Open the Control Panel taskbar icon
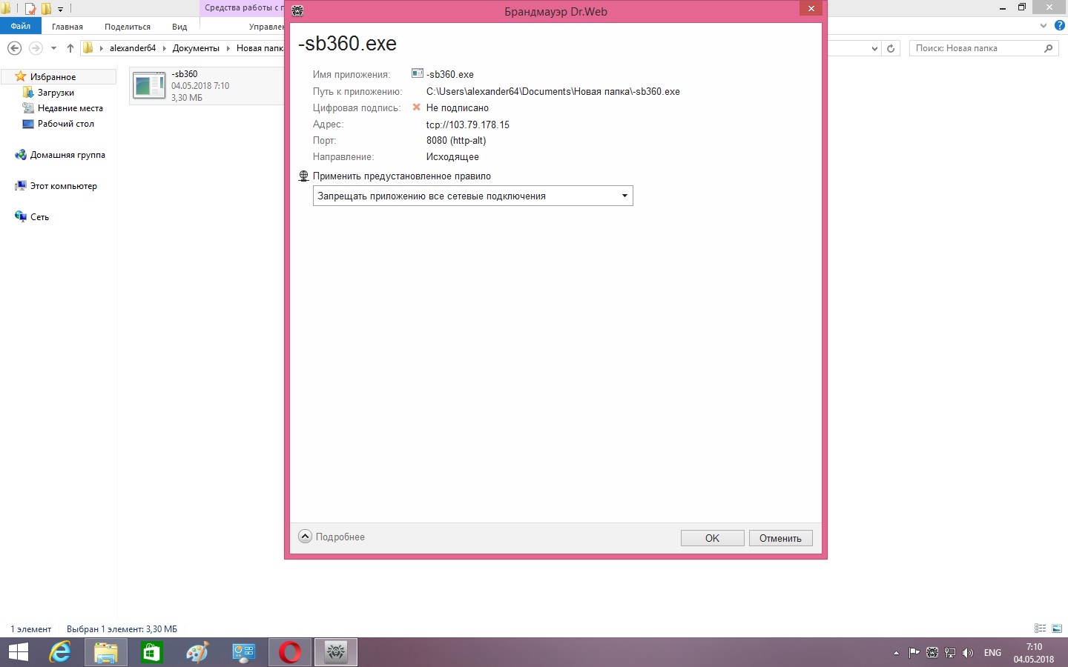 244,652
